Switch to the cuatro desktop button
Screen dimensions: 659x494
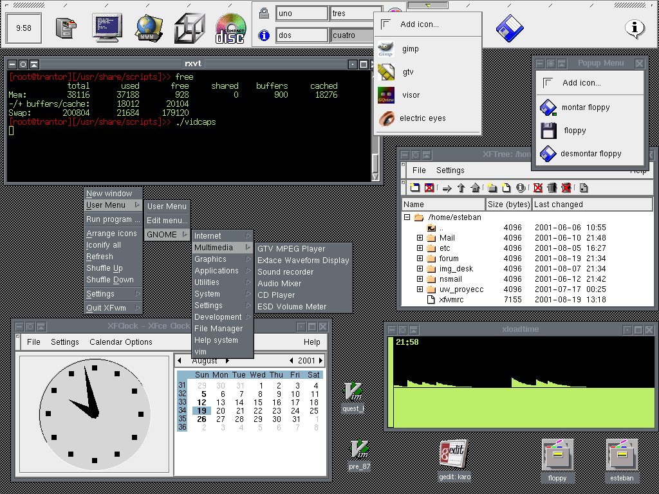point(352,35)
